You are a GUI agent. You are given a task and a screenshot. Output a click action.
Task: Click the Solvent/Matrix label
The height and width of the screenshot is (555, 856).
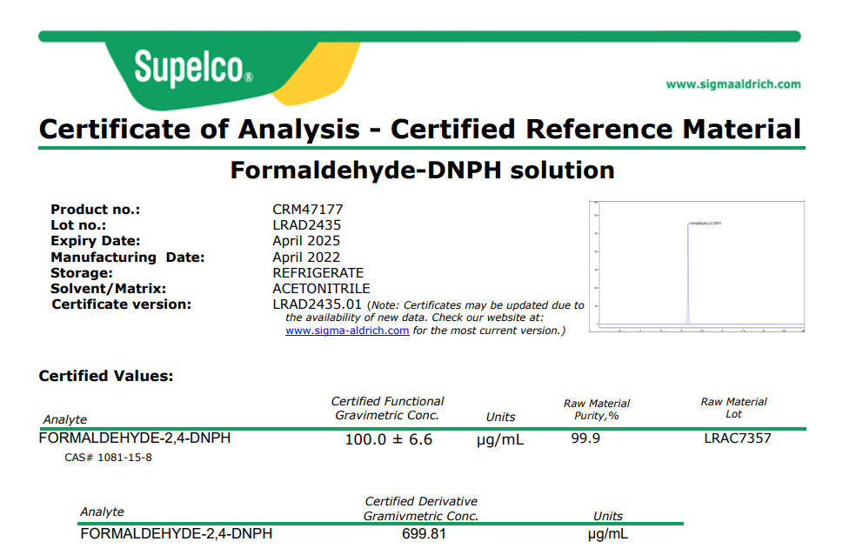point(109,289)
